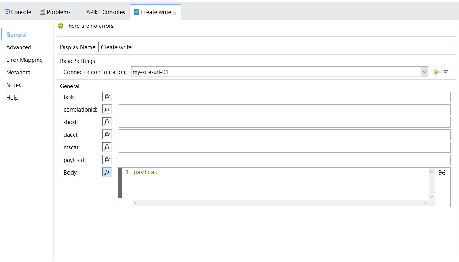Click the fx button beside mscat
This screenshot has height=262, width=459.
click(107, 147)
